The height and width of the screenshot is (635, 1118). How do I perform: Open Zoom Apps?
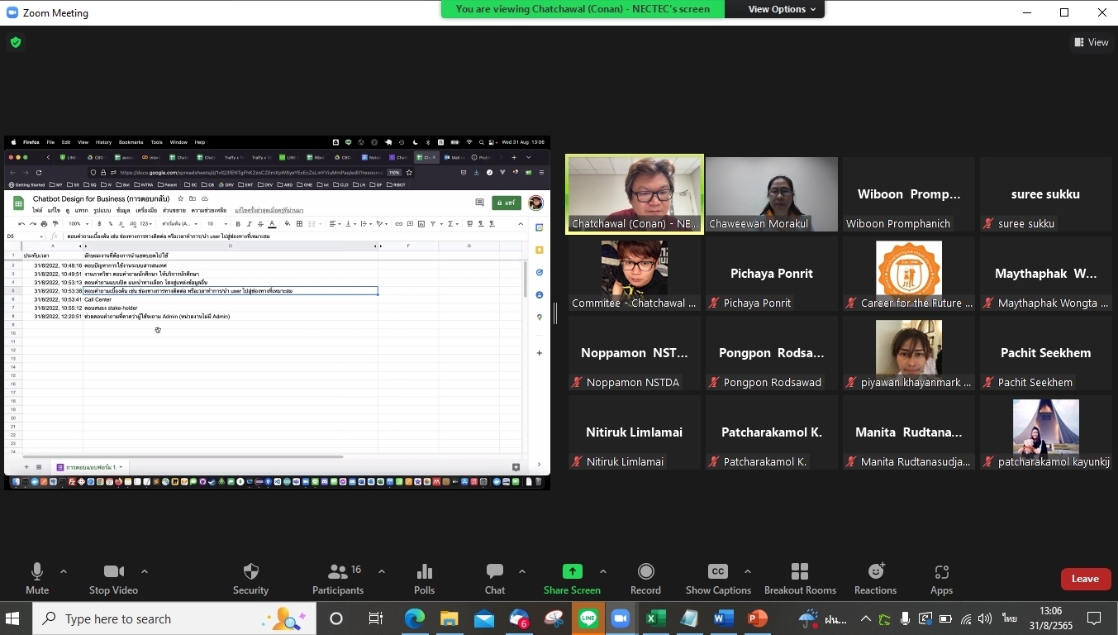(941, 578)
